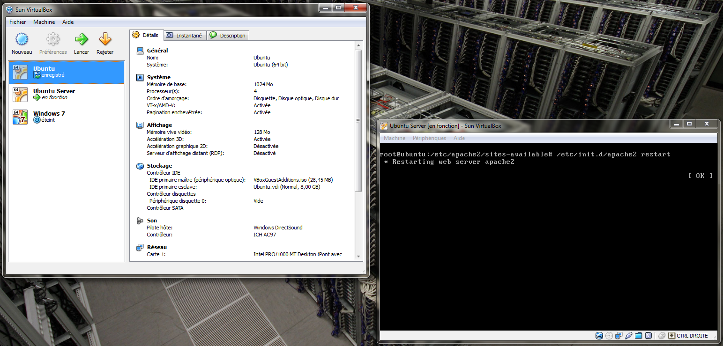
Task: Switch to the Instantané tab
Action: pyautogui.click(x=185, y=35)
